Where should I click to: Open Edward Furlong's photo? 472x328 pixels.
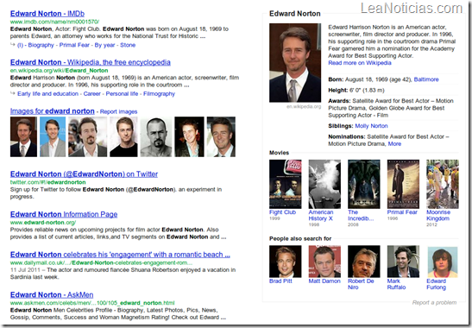pos(443,262)
